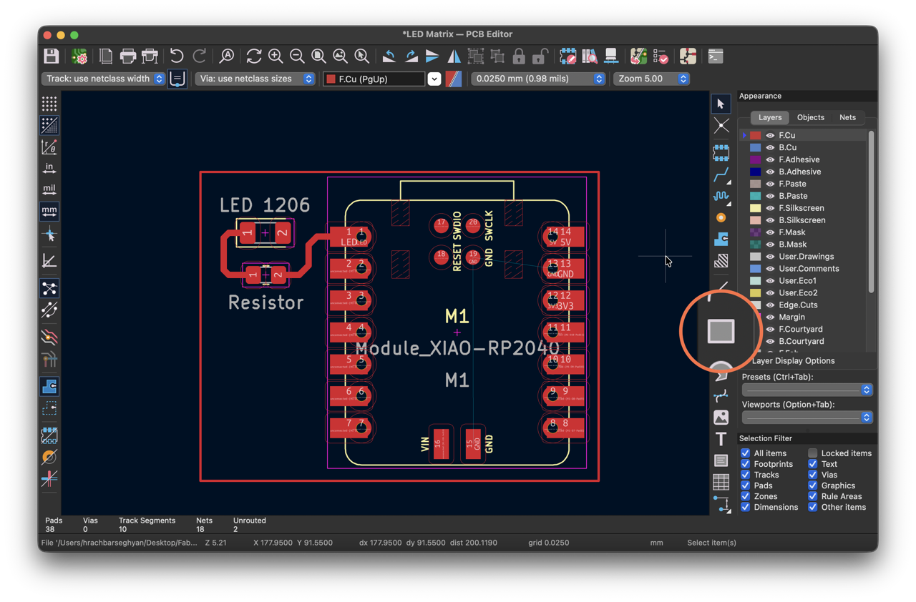Select the Edge.Cuts layer
The height and width of the screenshot is (602, 916).
tap(798, 305)
